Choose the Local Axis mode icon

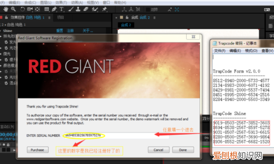click(x=124, y=10)
